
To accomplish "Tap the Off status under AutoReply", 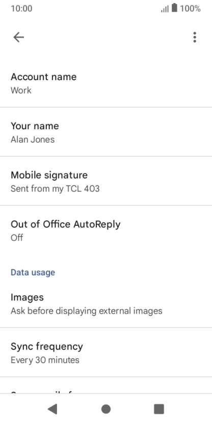I will [x=17, y=238].
